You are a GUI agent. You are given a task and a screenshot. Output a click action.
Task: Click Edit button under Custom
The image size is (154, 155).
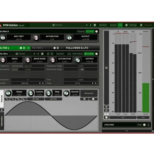[x=36, y=99]
